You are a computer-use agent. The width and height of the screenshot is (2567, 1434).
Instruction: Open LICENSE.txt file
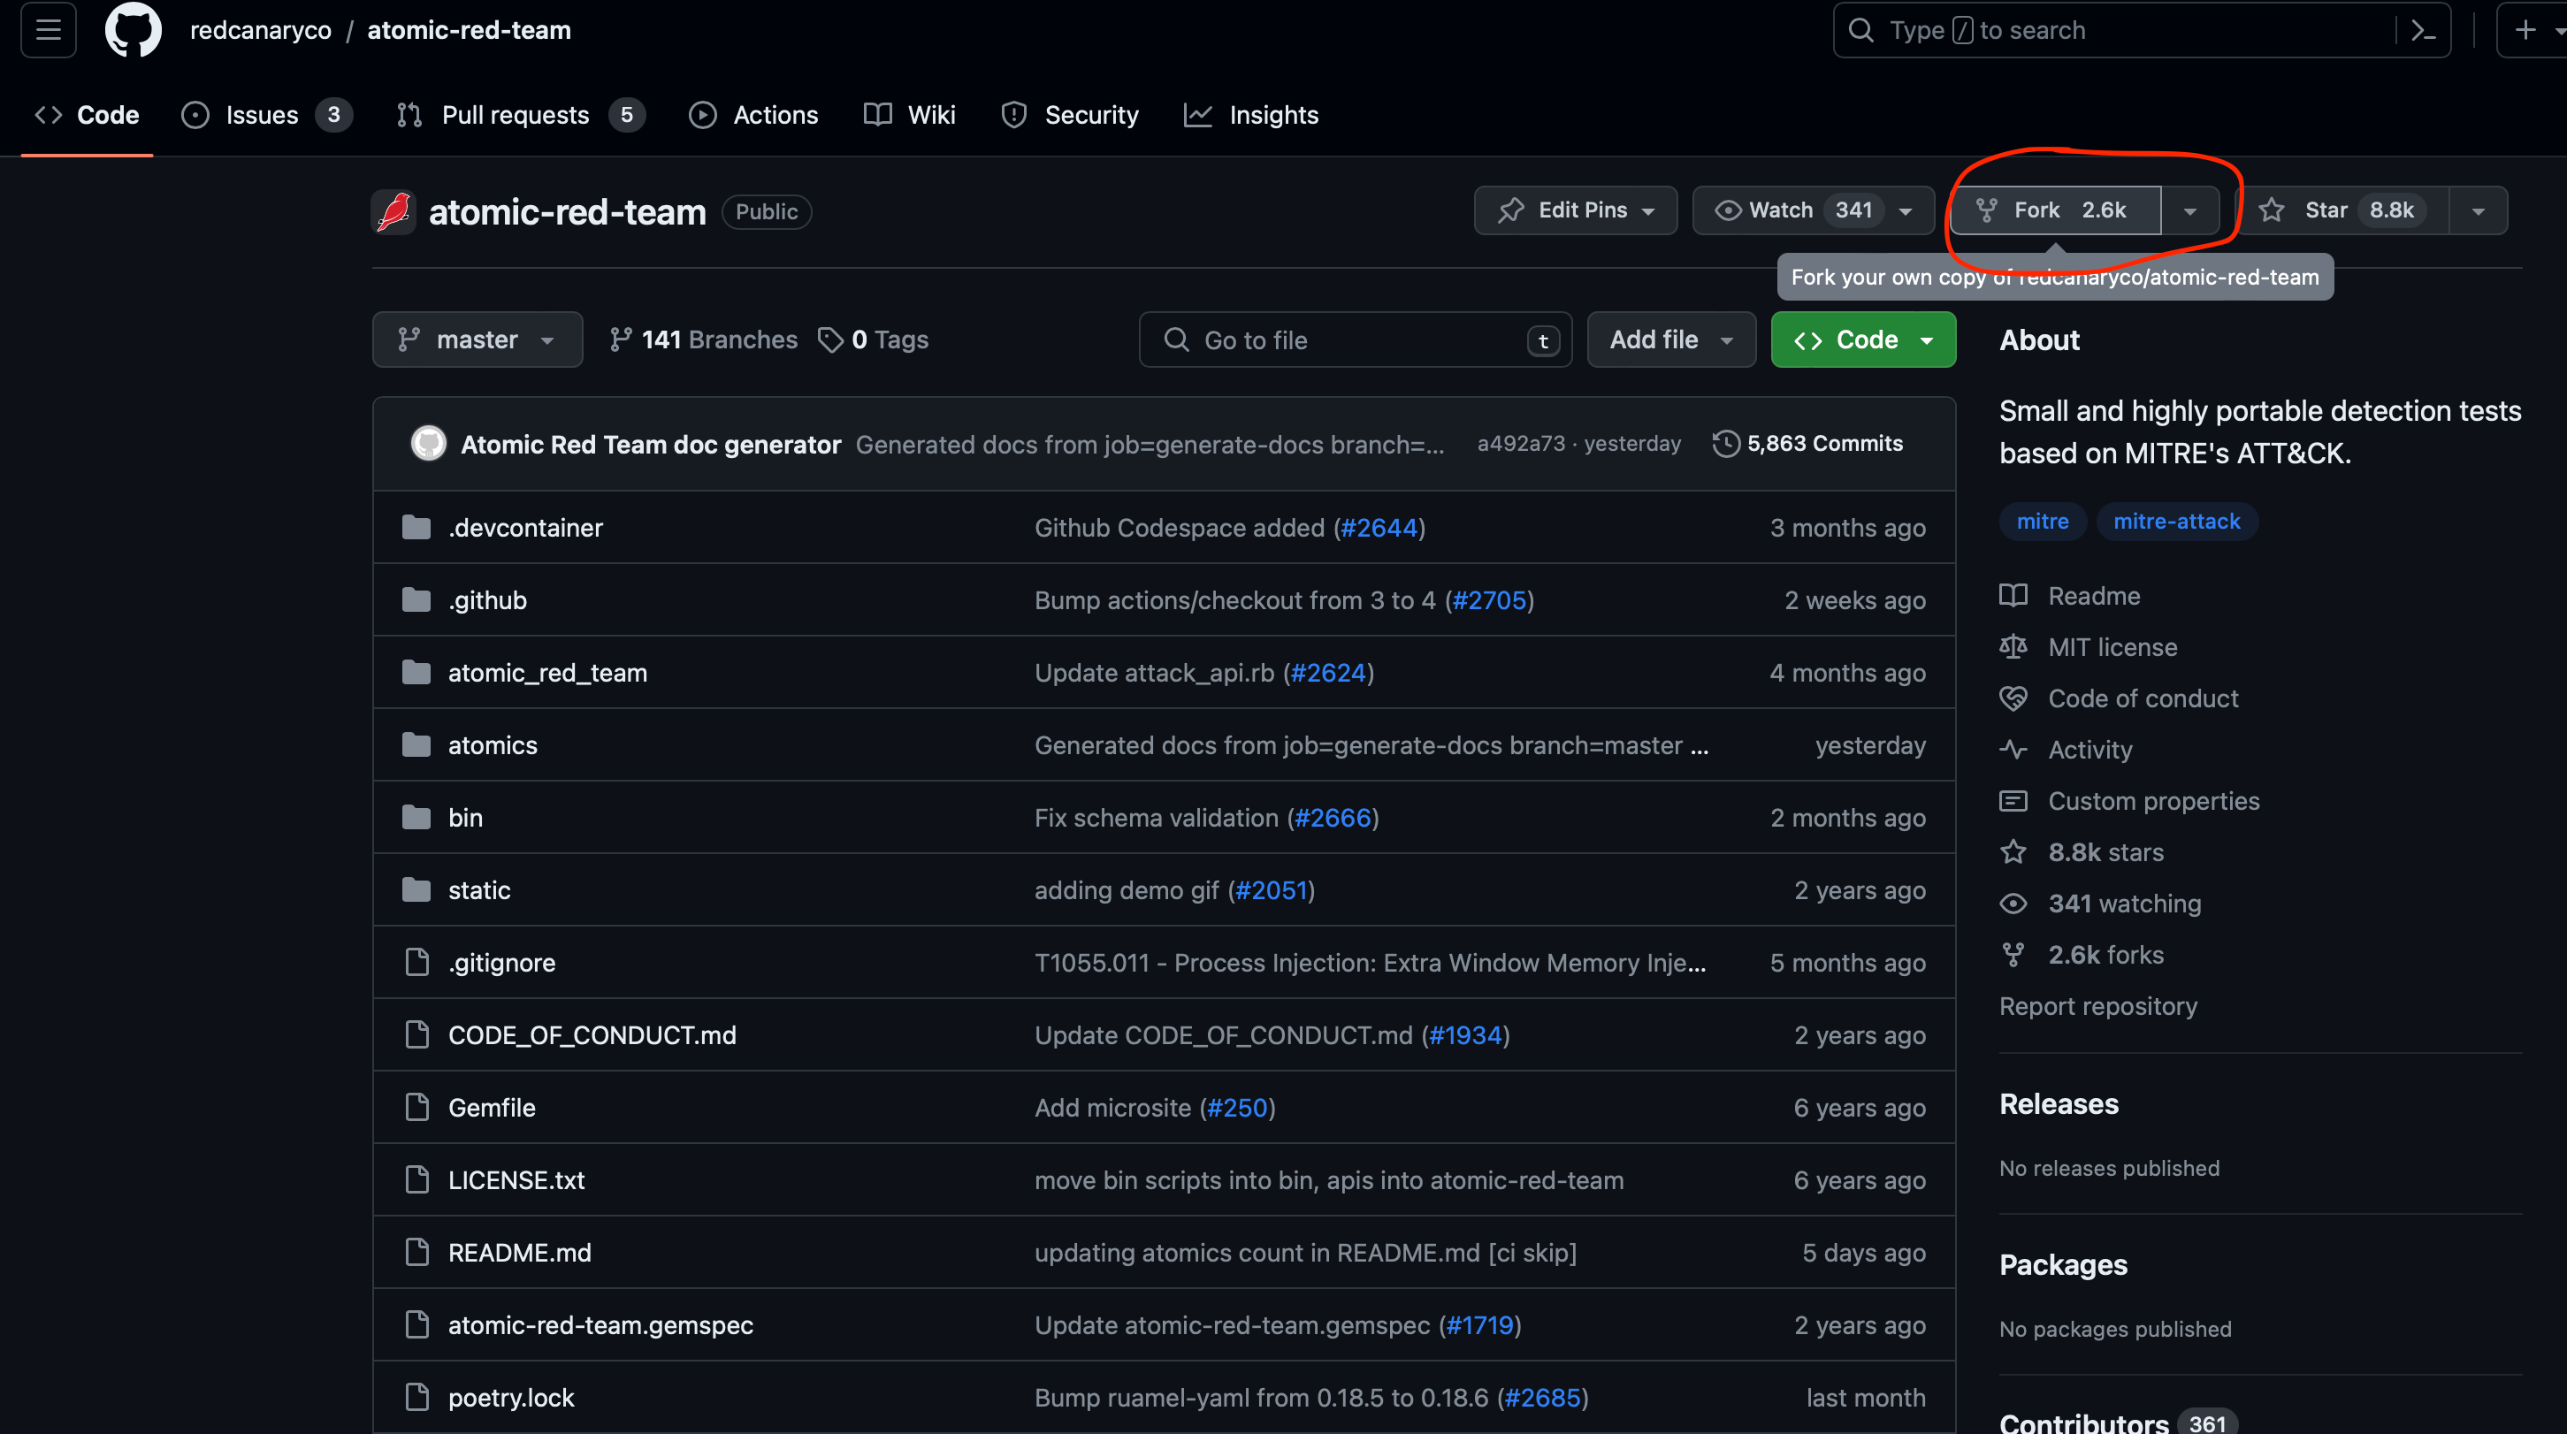[x=516, y=1180]
